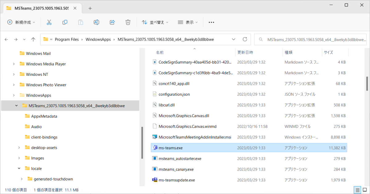
Task: Click the Cut scissors icon
Action: [x=49, y=22]
